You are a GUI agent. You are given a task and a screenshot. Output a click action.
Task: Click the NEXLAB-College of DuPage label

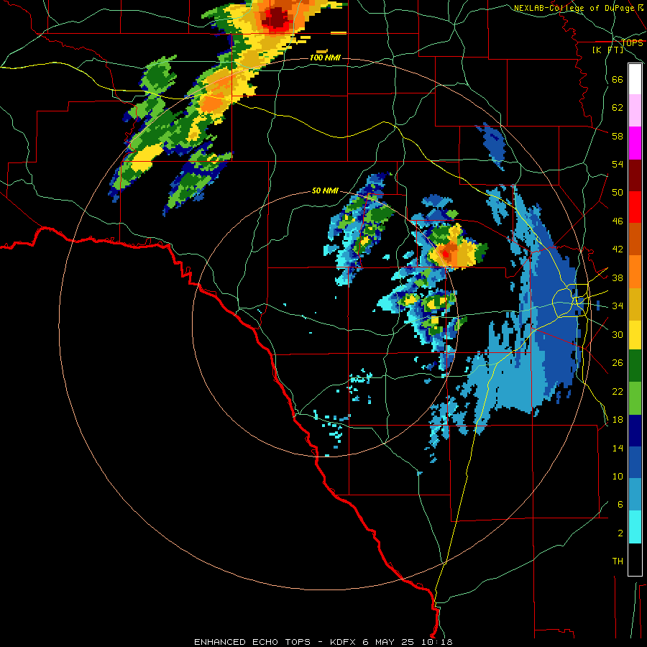point(575,8)
